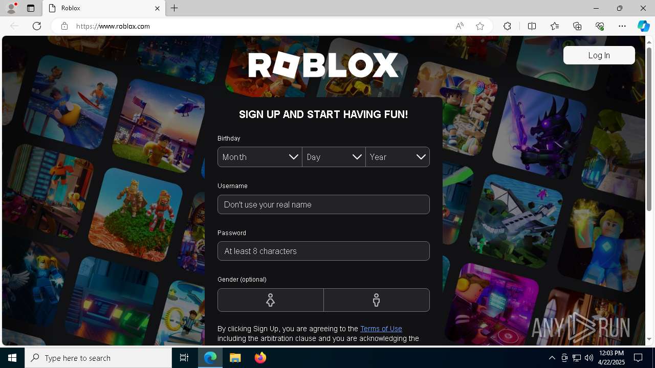Open the tab actions menu icon
The width and height of the screenshot is (655, 368).
click(31, 8)
